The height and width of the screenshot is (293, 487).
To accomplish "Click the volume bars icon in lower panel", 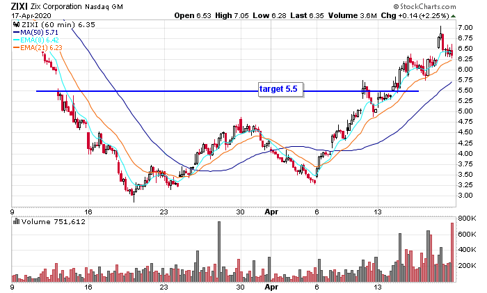I will [16, 221].
